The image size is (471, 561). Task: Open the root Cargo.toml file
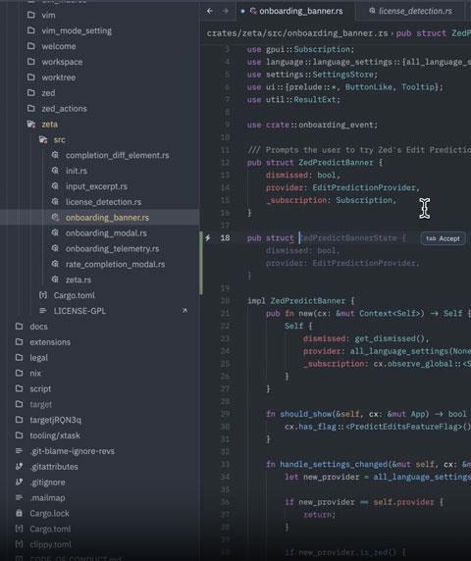click(50, 529)
